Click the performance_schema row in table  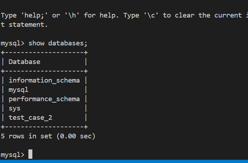point(44,99)
